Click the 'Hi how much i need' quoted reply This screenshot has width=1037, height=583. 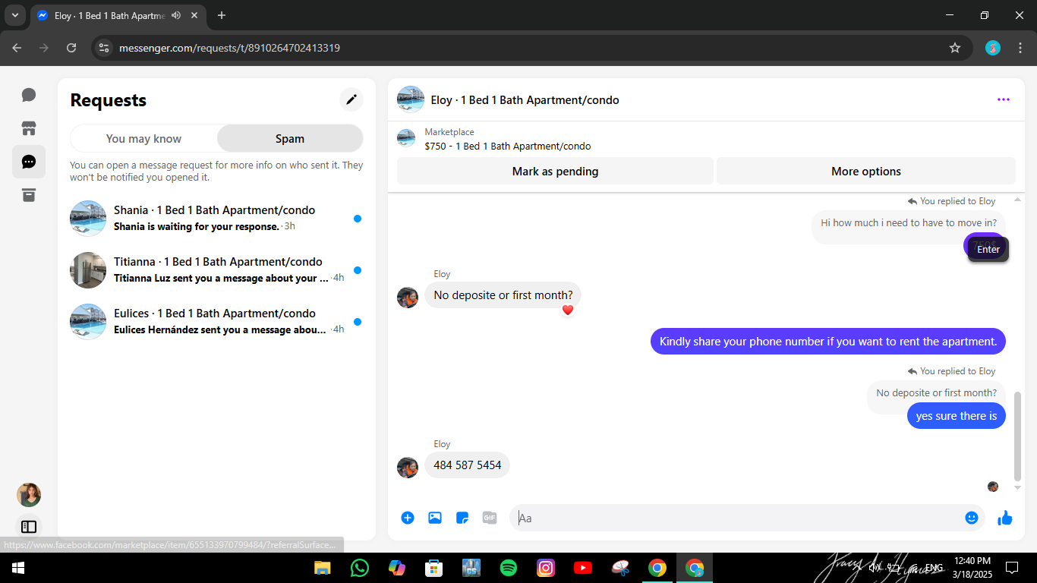click(x=909, y=223)
